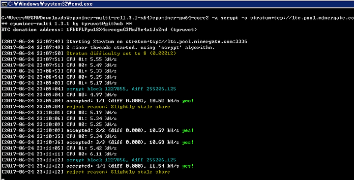
Task: Click the 'scrypt block 1227856' line
Action: tap(88, 160)
